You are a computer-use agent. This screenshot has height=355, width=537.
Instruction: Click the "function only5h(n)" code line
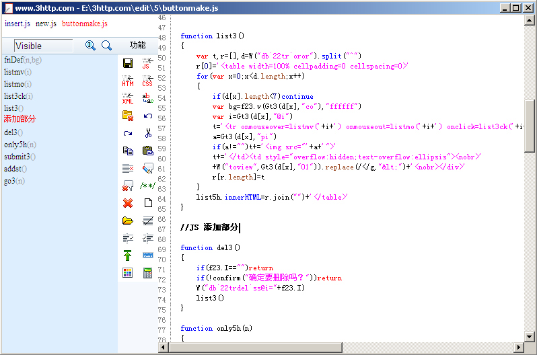tap(217, 328)
